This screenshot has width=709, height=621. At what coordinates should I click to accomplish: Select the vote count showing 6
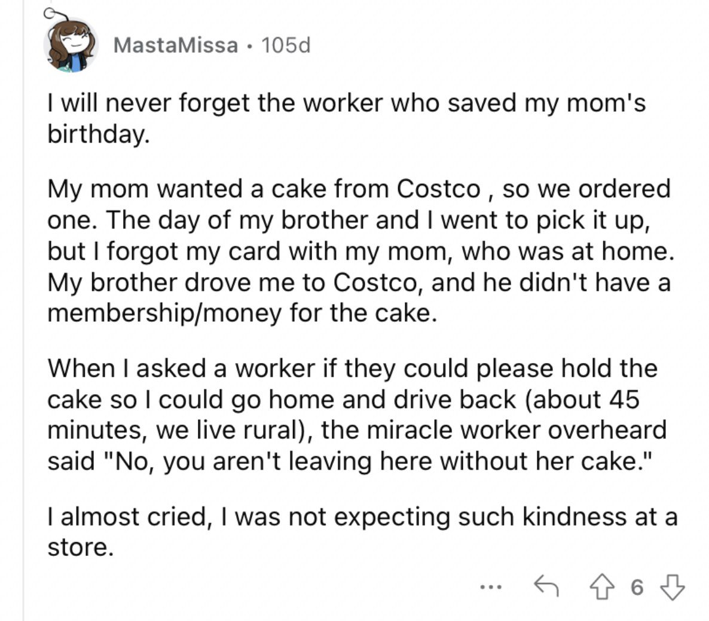coord(637,587)
